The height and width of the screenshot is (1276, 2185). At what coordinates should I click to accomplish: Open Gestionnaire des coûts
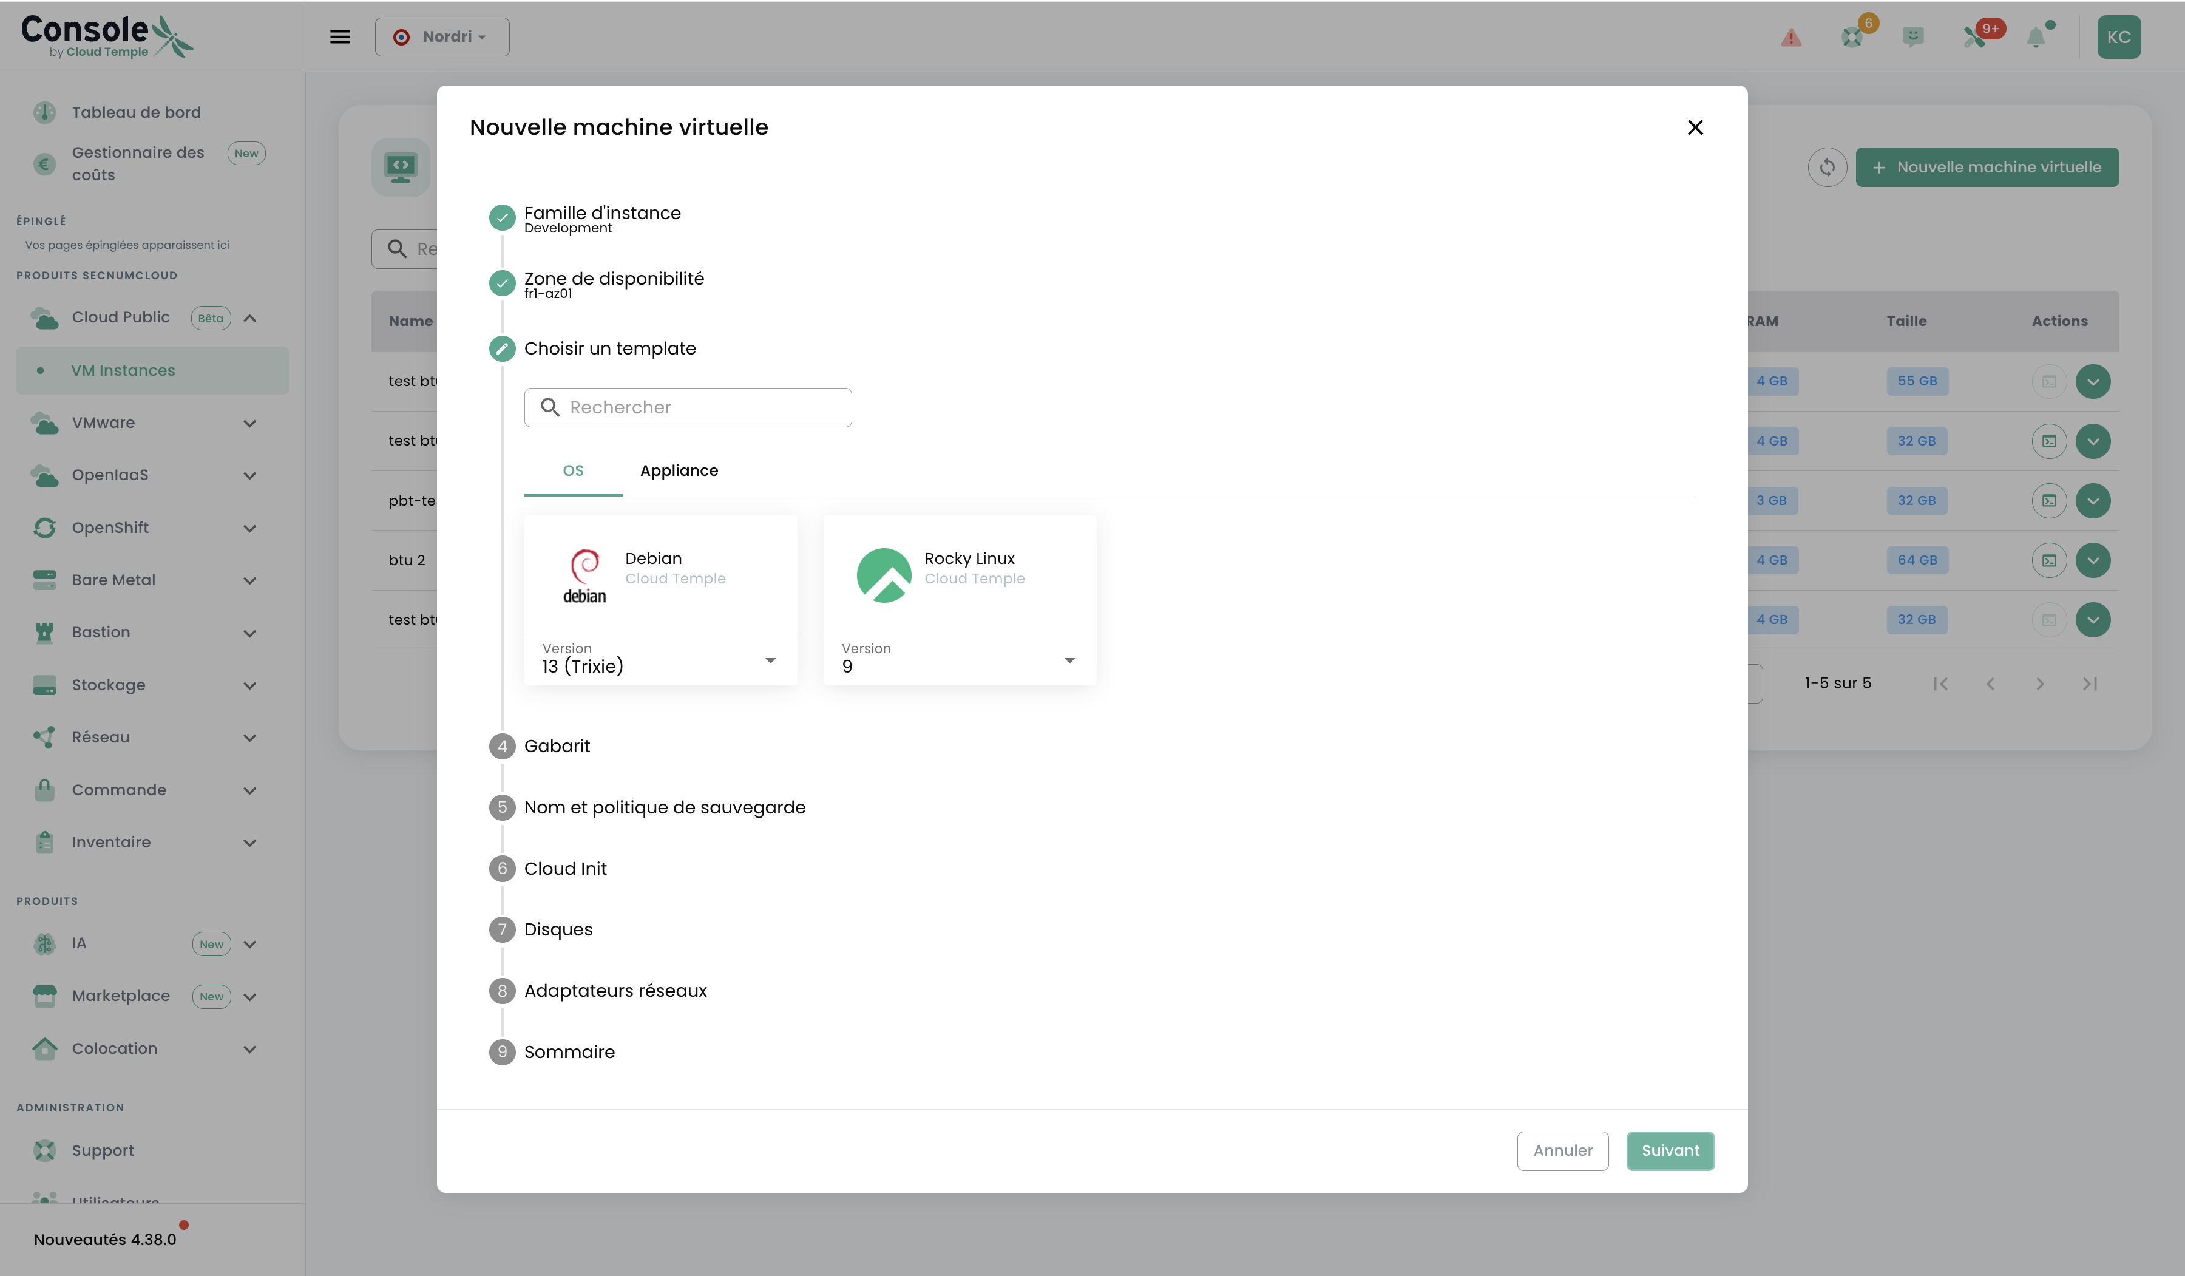click(139, 164)
